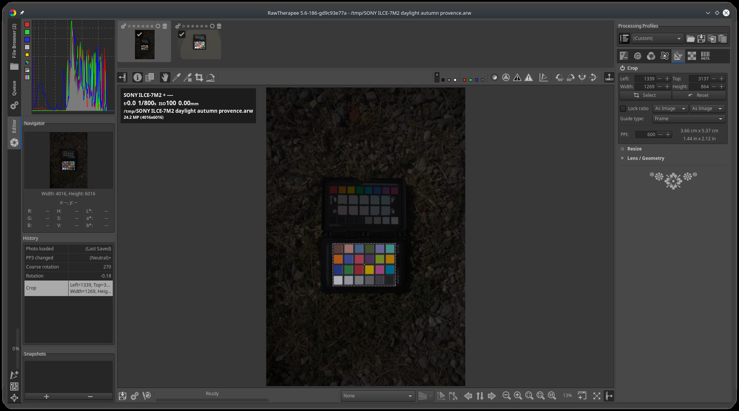The width and height of the screenshot is (739, 411).
Task: Open the Guide type Frame dropdown
Action: pyautogui.click(x=688, y=119)
